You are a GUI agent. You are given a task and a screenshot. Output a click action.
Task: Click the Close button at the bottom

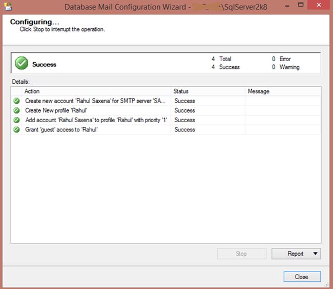point(302,277)
